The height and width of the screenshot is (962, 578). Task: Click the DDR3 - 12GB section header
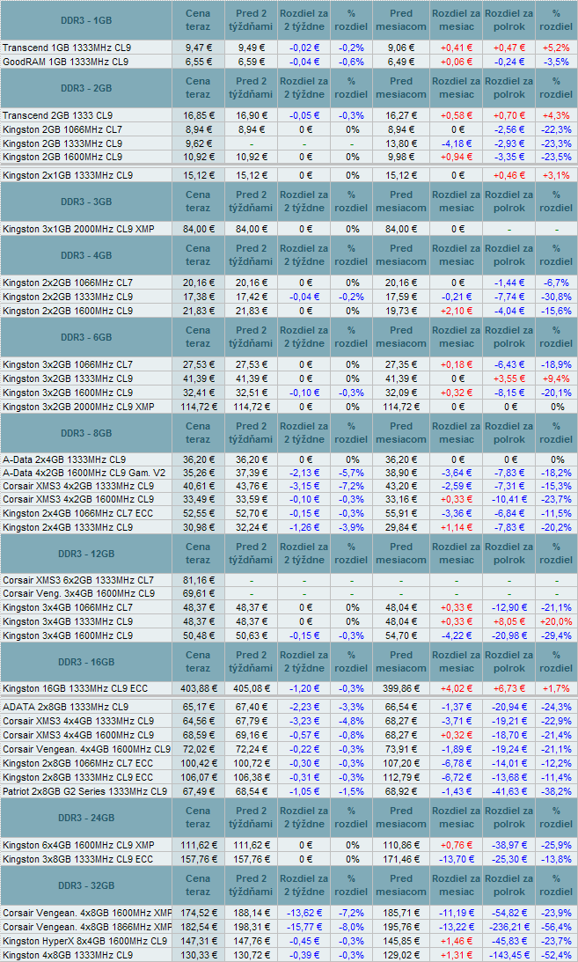pos(86,554)
